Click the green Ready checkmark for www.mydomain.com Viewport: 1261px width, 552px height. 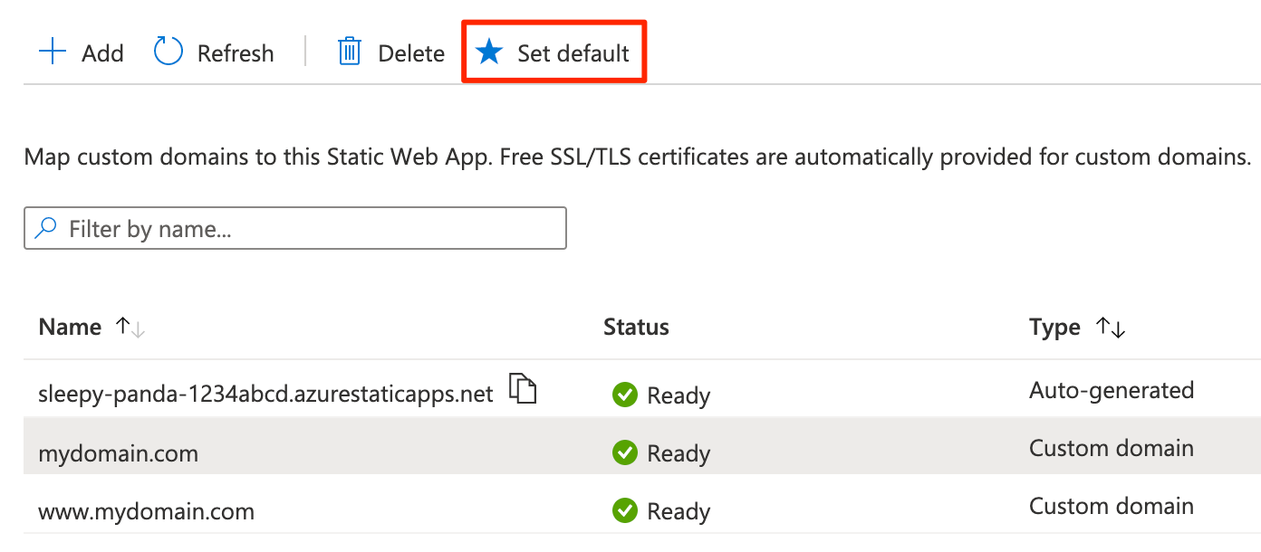(x=624, y=510)
